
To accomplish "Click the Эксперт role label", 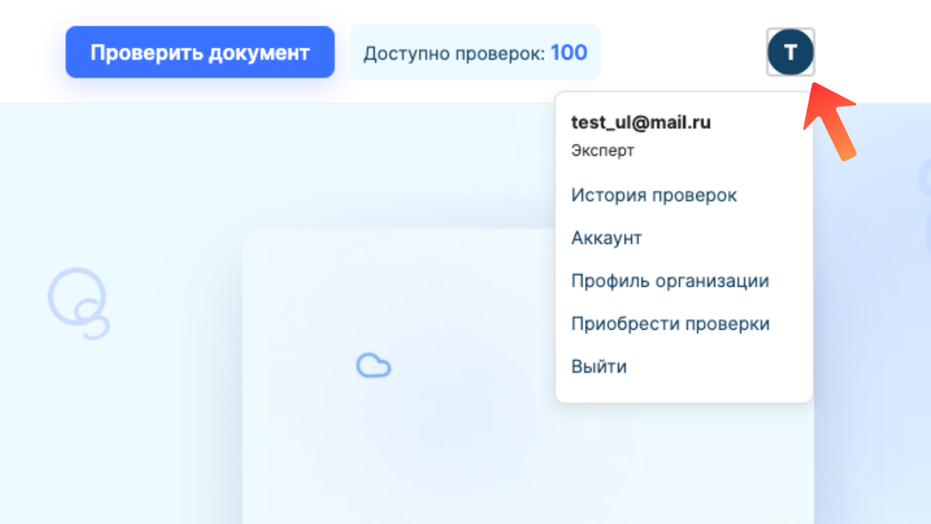I will (x=602, y=151).
